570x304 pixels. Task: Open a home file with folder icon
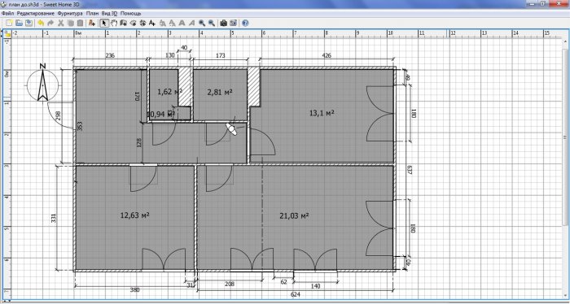[20, 23]
